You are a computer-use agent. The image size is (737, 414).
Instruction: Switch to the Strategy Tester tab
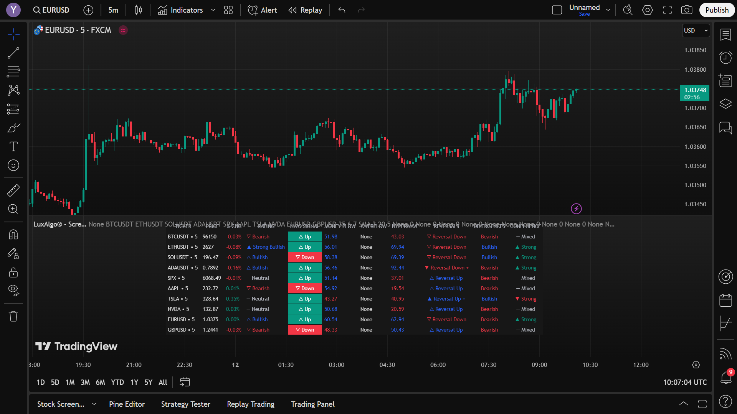tap(185, 404)
